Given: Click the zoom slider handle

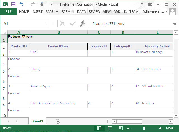Looking at the screenshot, I should coord(144,128).
